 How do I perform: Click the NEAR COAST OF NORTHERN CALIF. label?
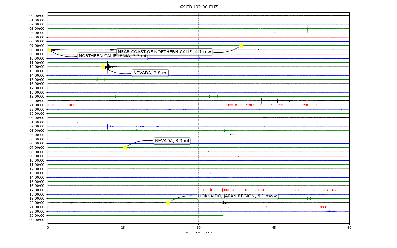pyautogui.click(x=164, y=52)
